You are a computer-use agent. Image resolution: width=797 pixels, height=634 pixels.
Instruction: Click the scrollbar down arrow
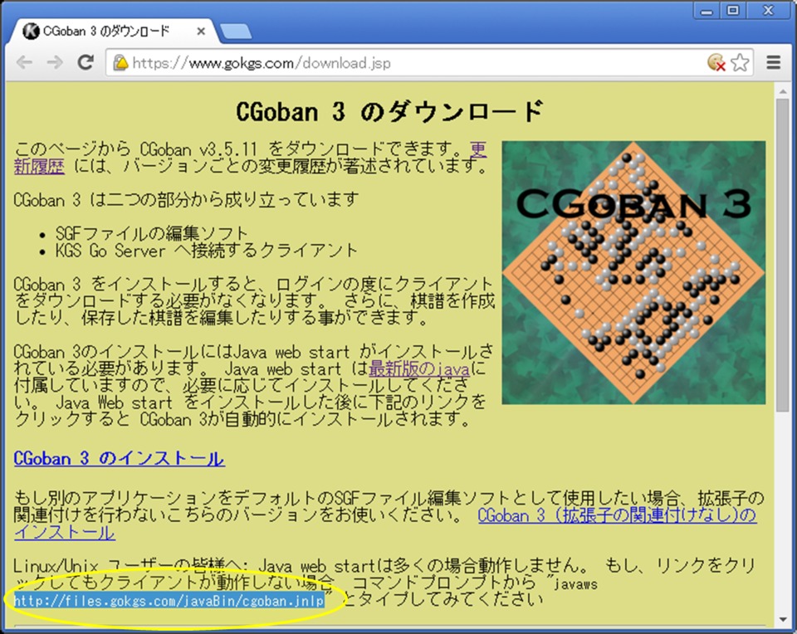(782, 620)
